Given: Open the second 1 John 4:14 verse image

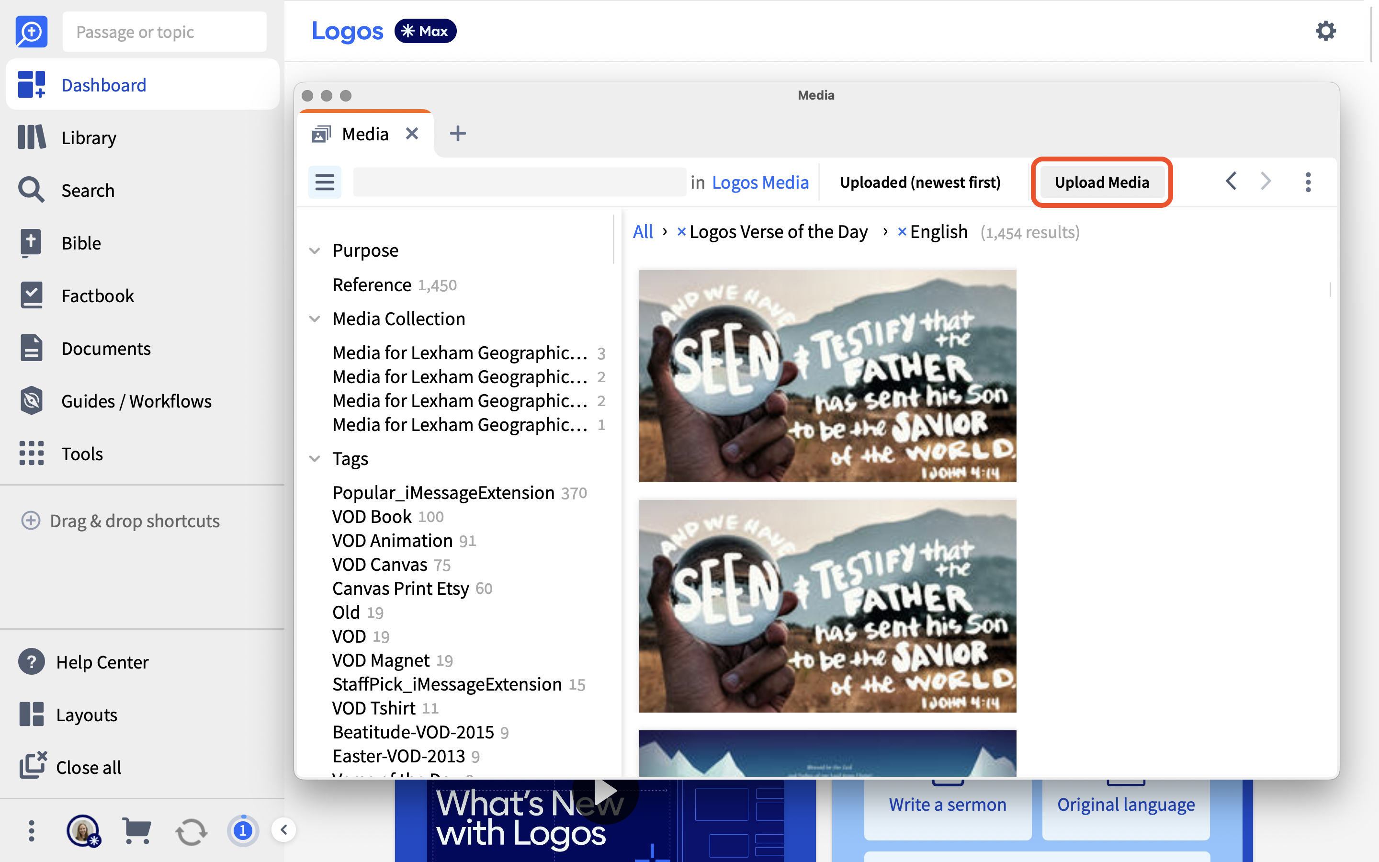Looking at the screenshot, I should click(x=827, y=606).
